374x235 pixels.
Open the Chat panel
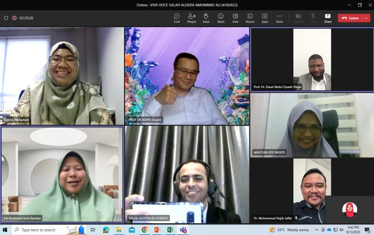[177, 18]
